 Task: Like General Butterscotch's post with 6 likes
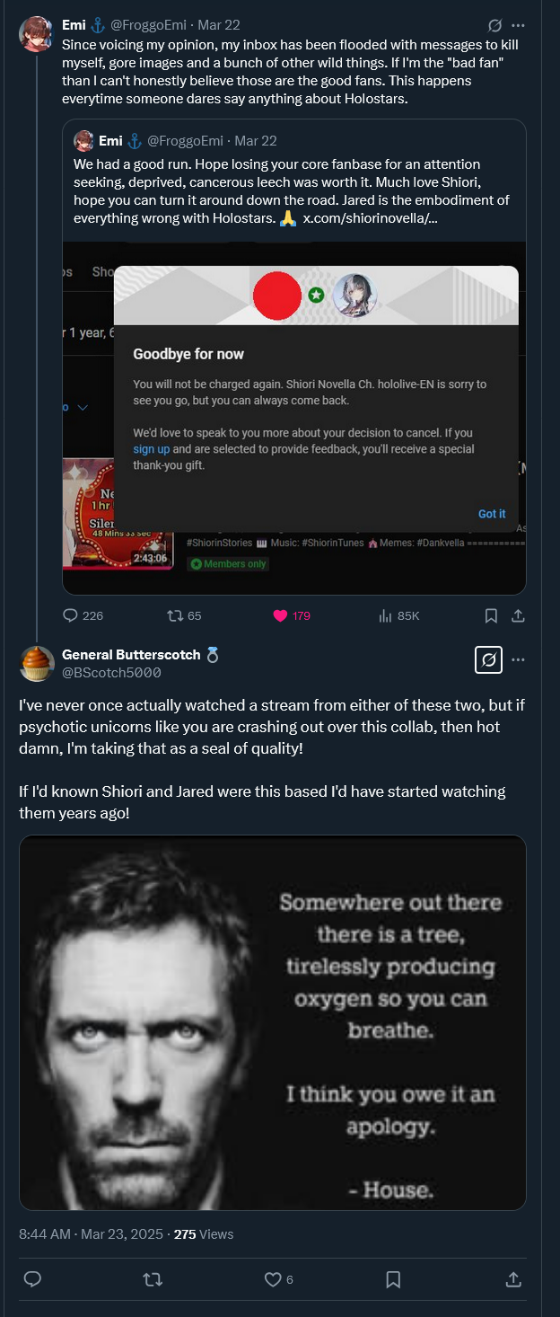(278, 1279)
